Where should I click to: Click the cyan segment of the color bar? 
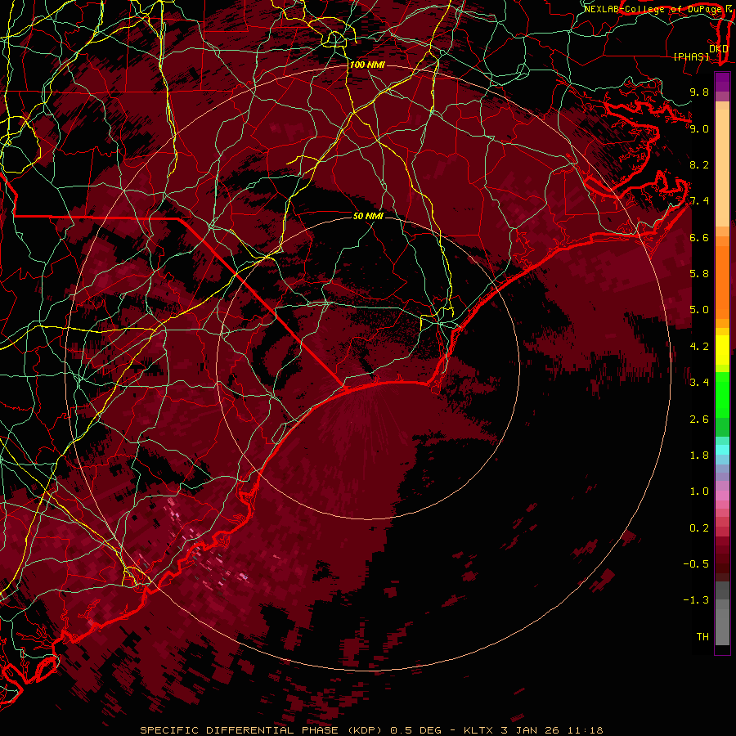722,450
